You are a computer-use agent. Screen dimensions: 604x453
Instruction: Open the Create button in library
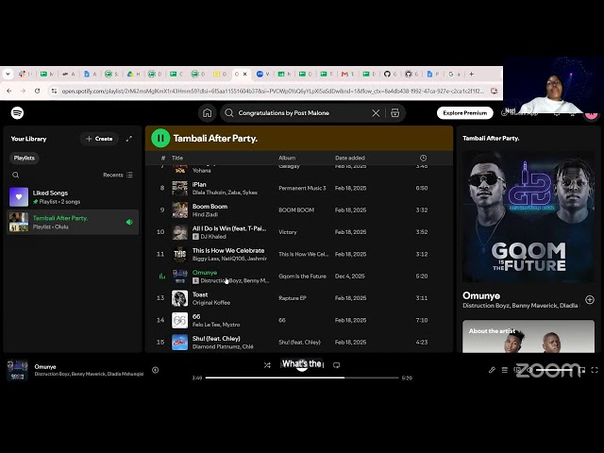pos(99,139)
